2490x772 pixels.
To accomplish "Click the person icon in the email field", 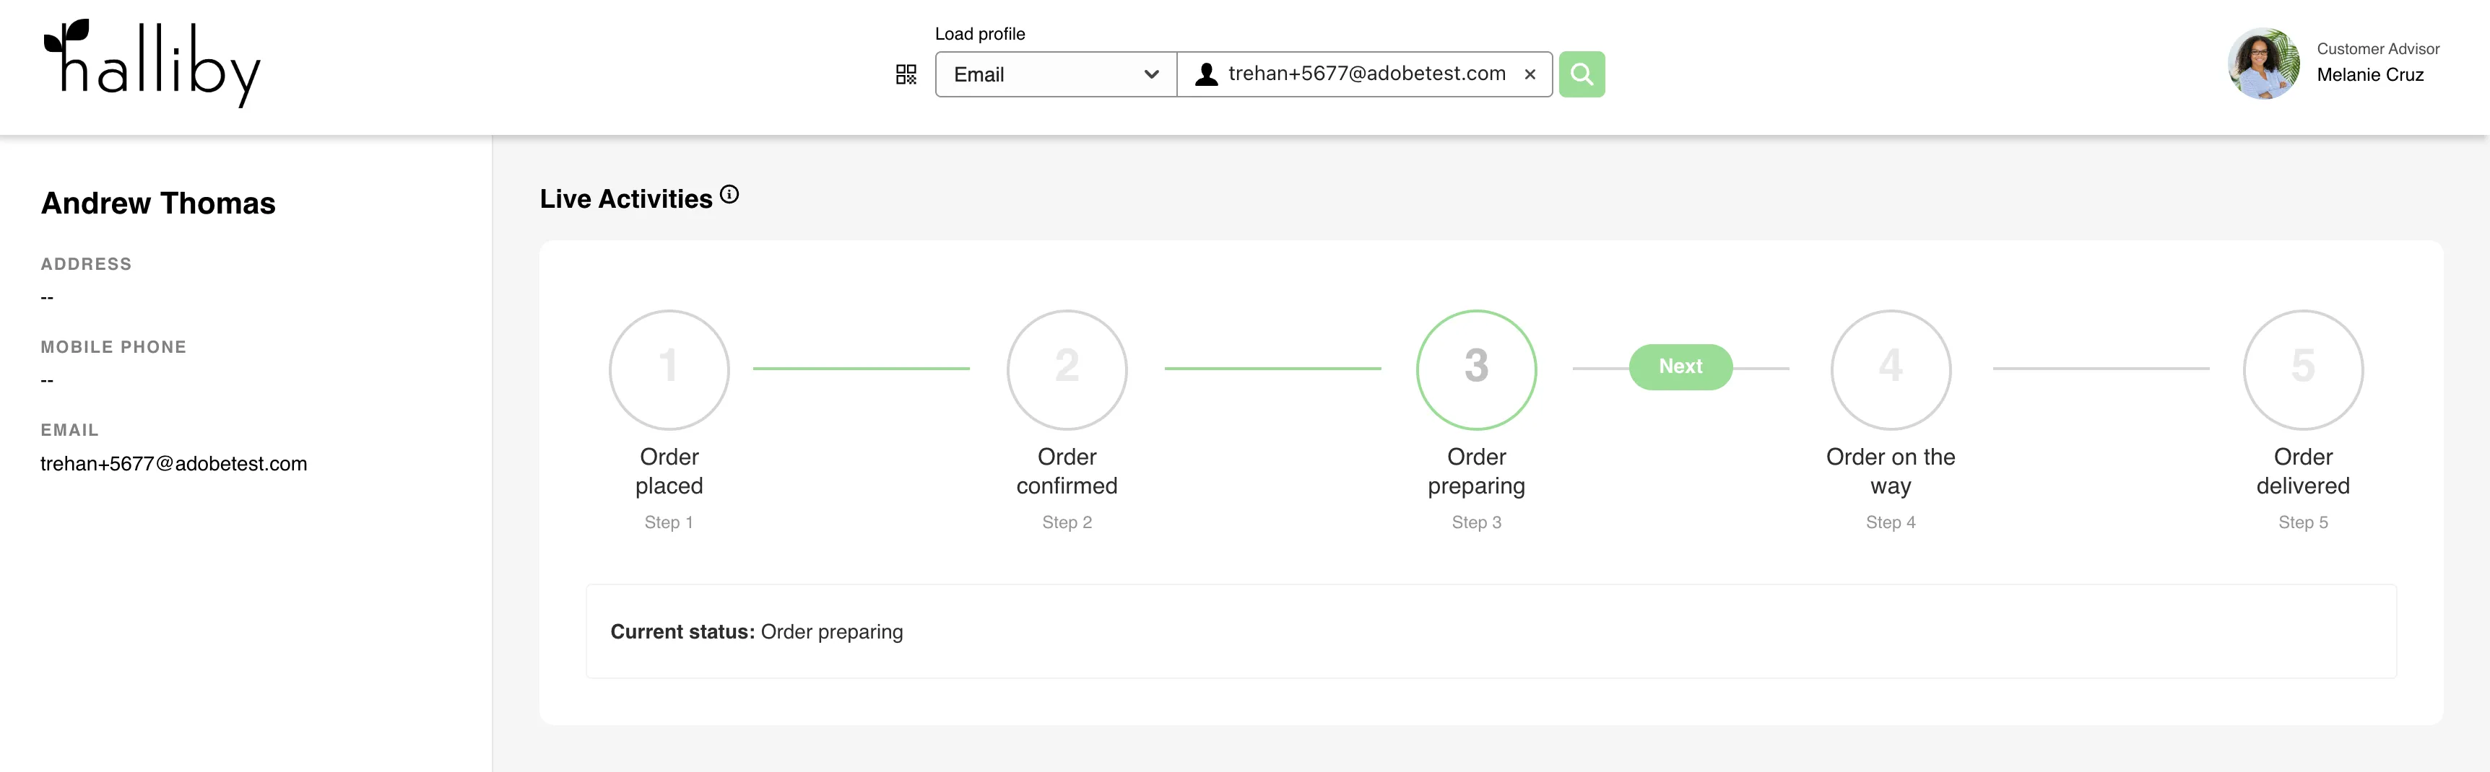I will (1206, 74).
